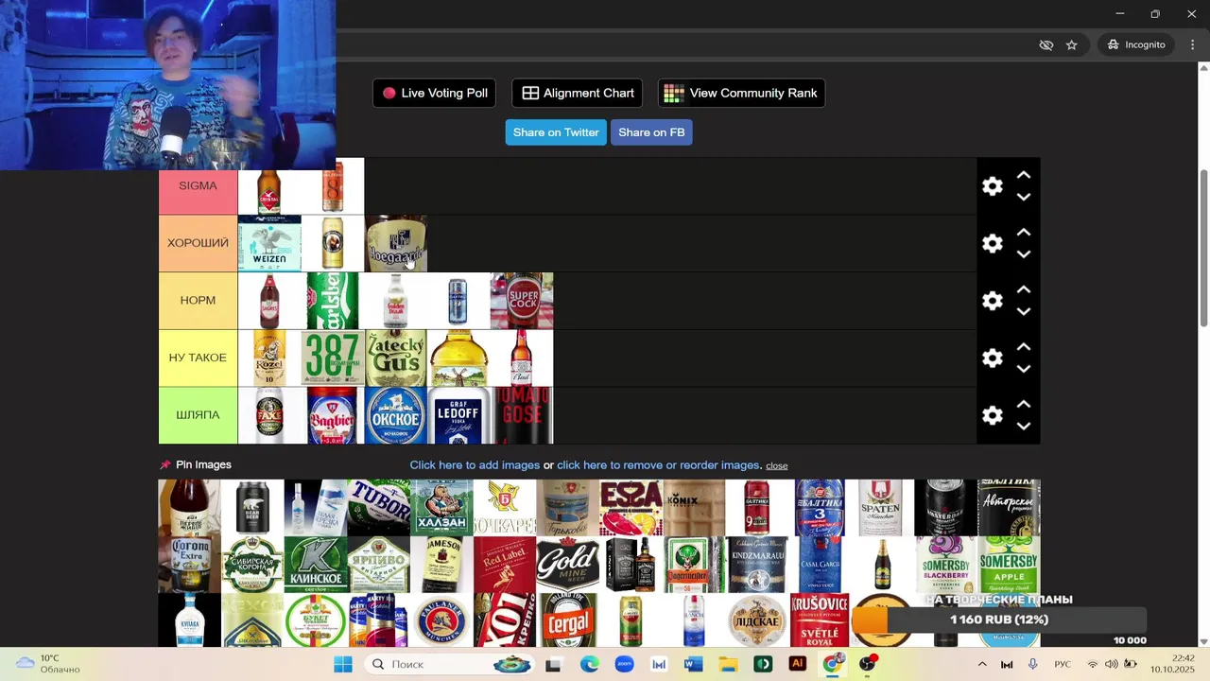This screenshot has width=1210, height=681.
Task: Select the ХОРОШИЙ tier label
Action: (x=198, y=243)
